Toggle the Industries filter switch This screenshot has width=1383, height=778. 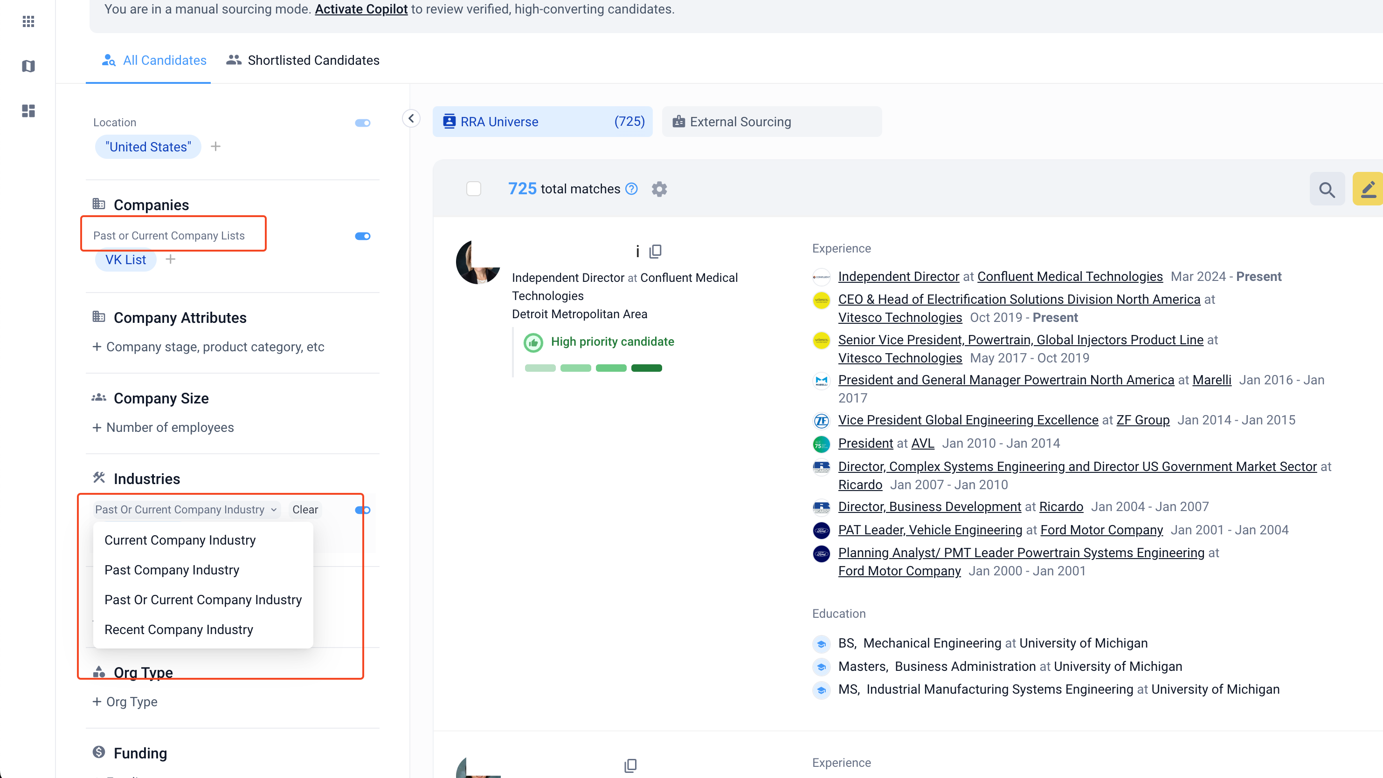pos(363,510)
